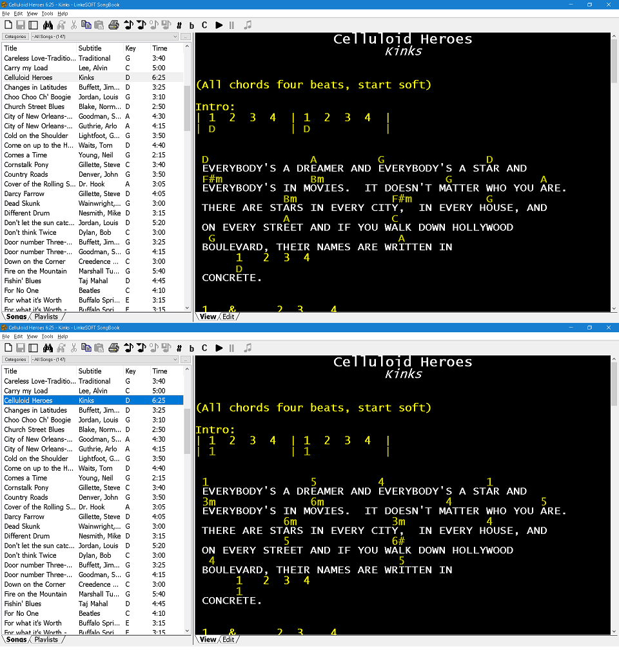The width and height of the screenshot is (619, 650).
Task: Sort by Title column header in top window
Action: click(39, 48)
